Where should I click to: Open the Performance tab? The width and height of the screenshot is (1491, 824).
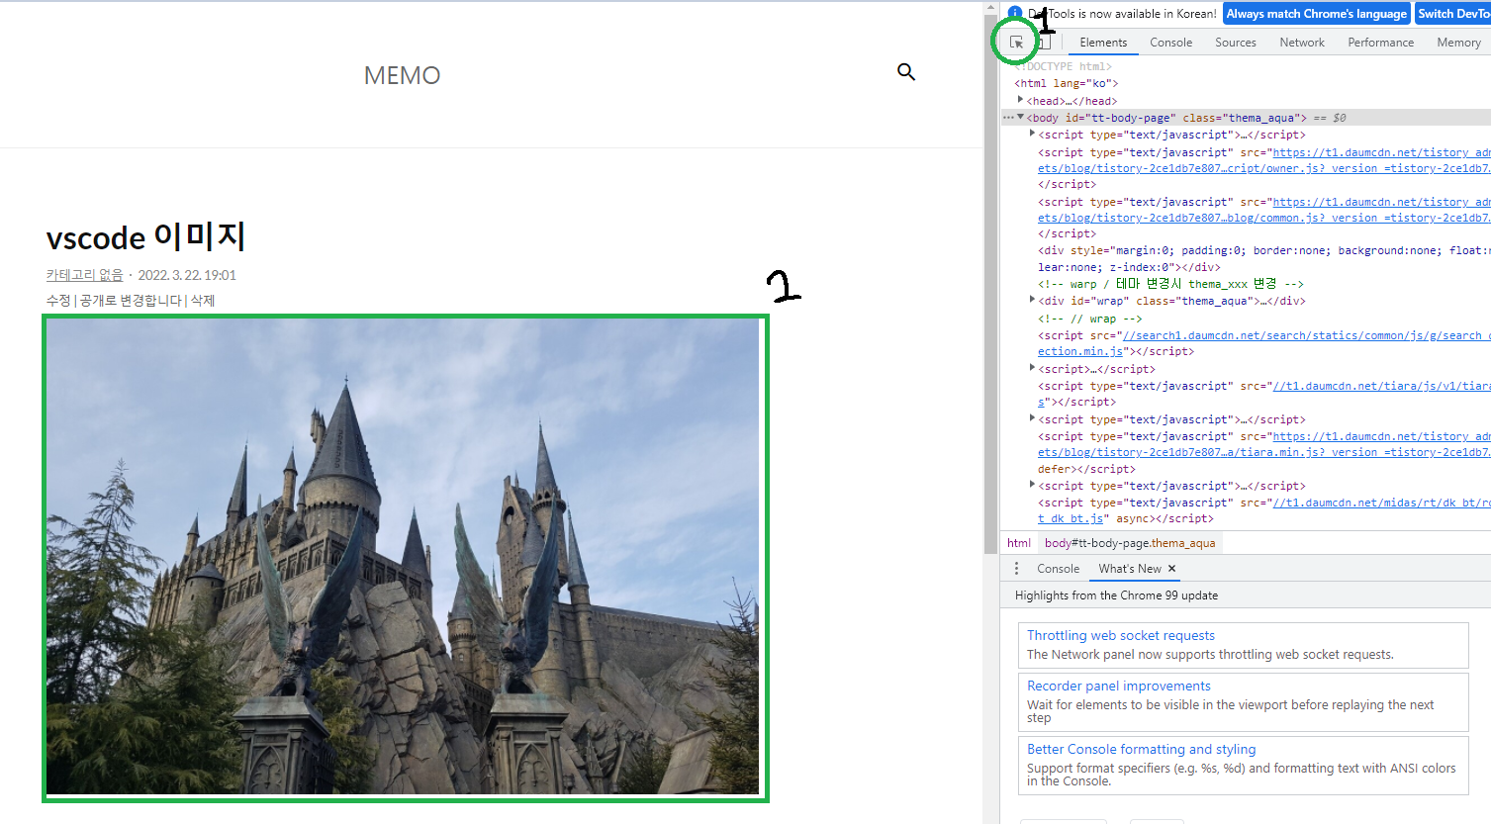click(x=1381, y=43)
